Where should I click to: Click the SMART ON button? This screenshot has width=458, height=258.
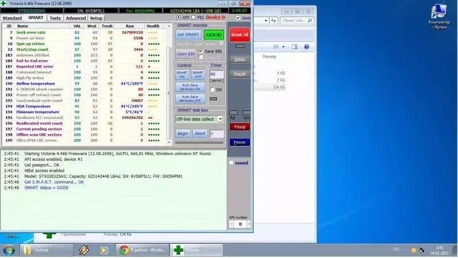182,74
